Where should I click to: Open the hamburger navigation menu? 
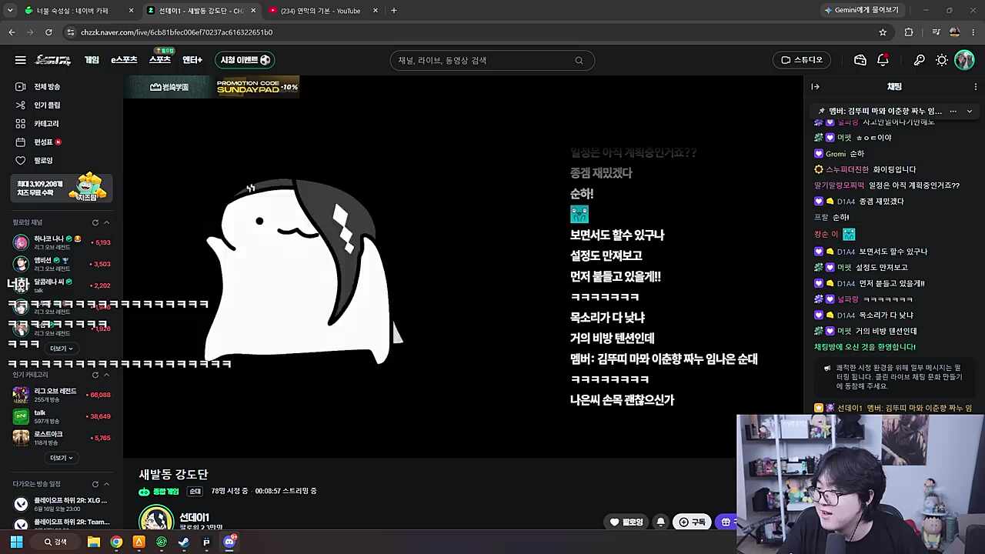click(21, 60)
